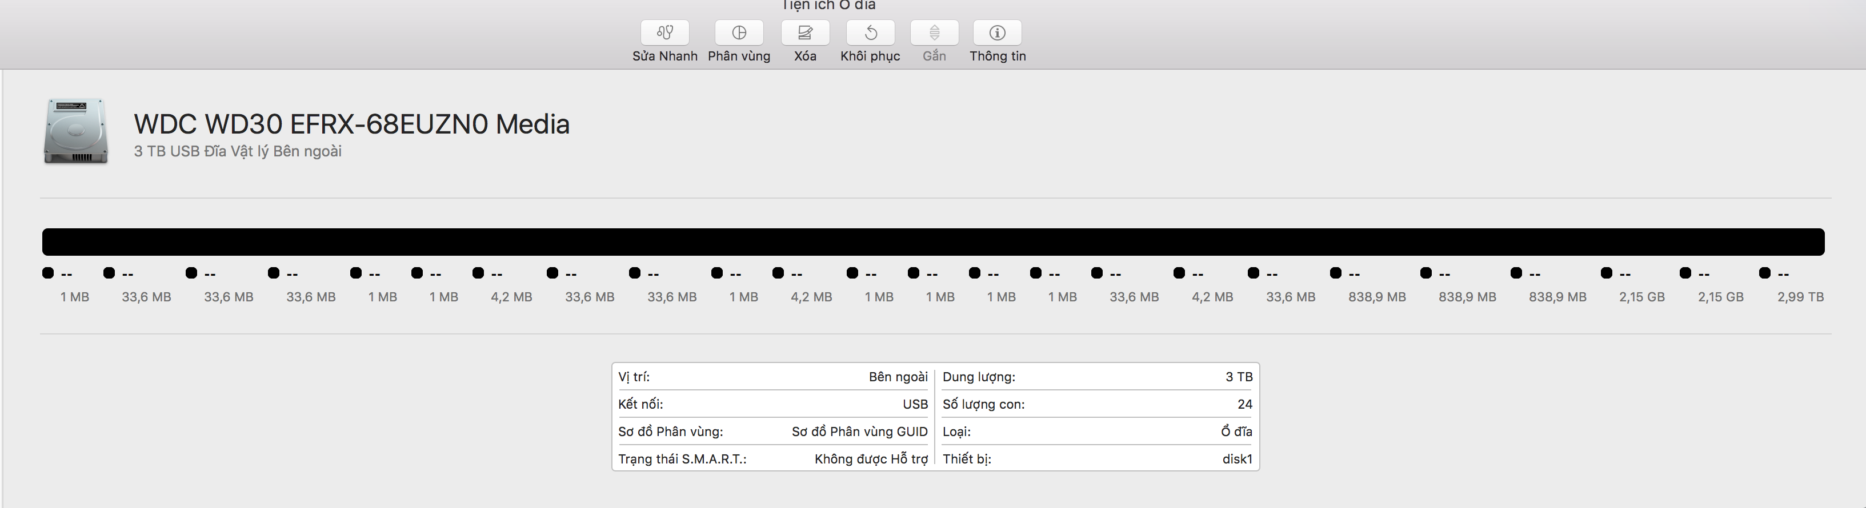1866x508 pixels.
Task: Click the WDC WD30 EFRX-68EUZN0 Media title
Action: (x=352, y=124)
